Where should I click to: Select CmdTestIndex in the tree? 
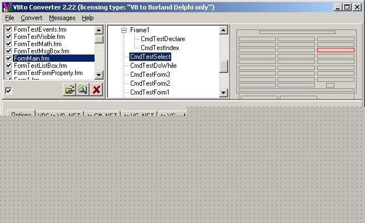point(160,48)
